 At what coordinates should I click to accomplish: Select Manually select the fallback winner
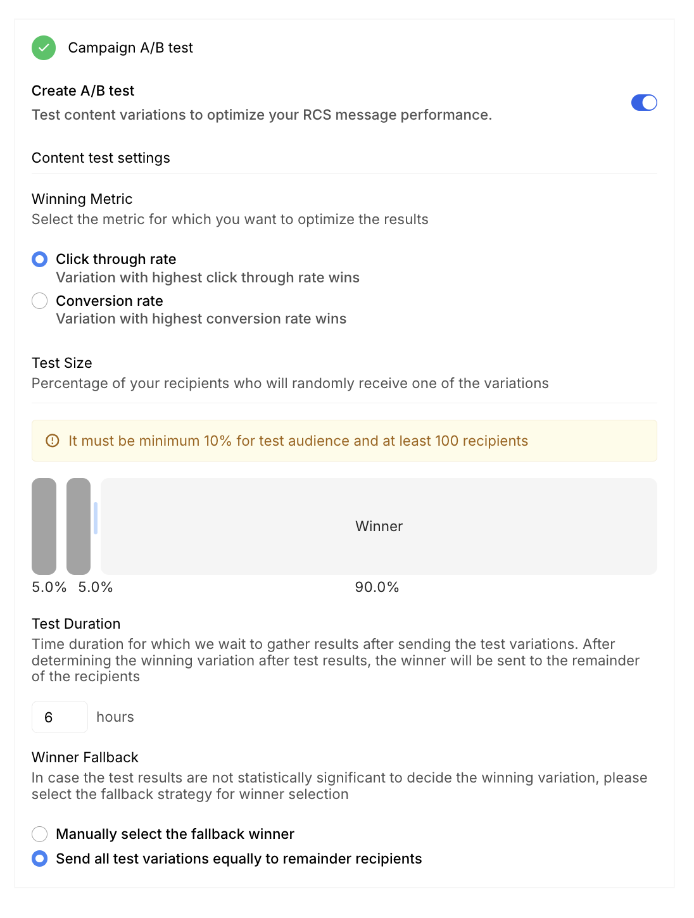40,834
